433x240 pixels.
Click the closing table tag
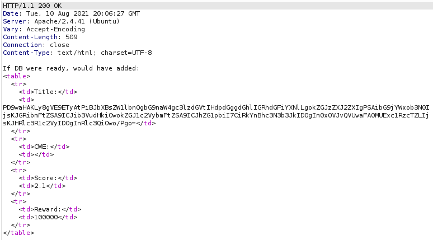18,233
